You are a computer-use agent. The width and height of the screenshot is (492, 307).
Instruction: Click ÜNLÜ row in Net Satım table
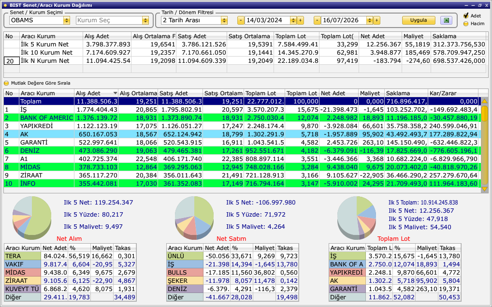[232, 256]
